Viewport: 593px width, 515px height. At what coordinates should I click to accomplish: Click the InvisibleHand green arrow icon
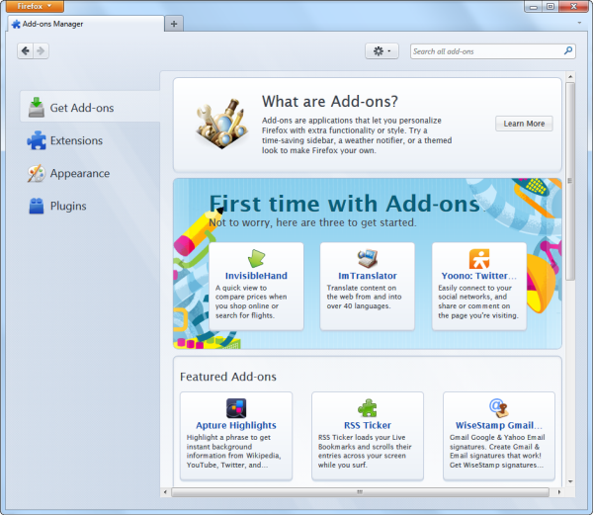(x=256, y=258)
